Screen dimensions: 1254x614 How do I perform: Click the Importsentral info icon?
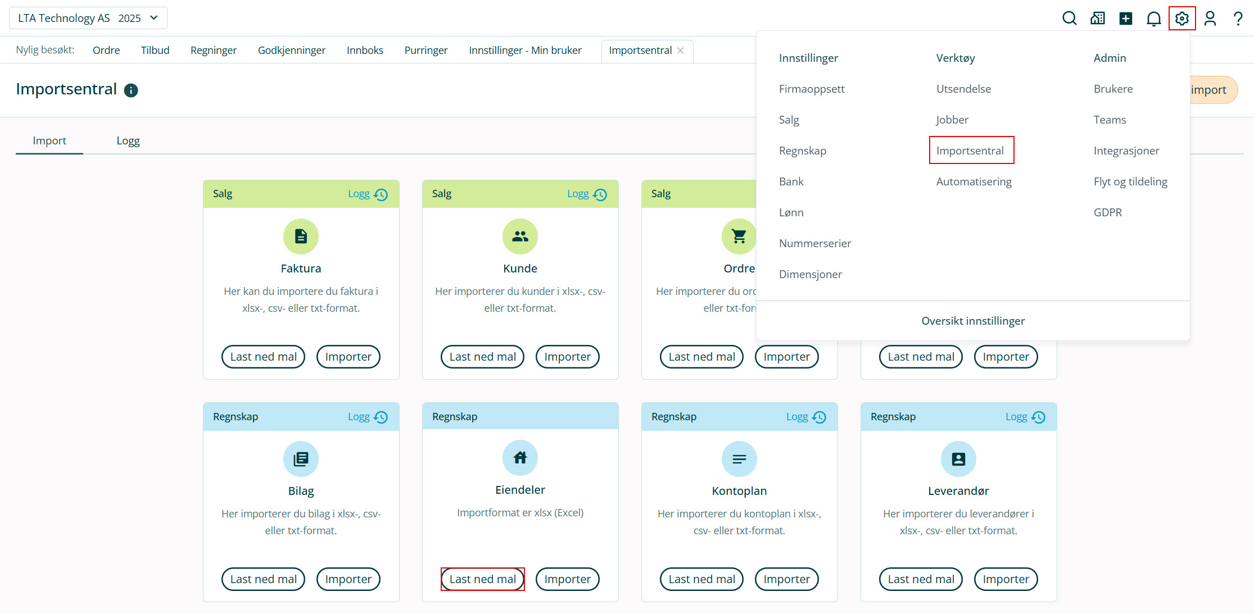coord(131,90)
